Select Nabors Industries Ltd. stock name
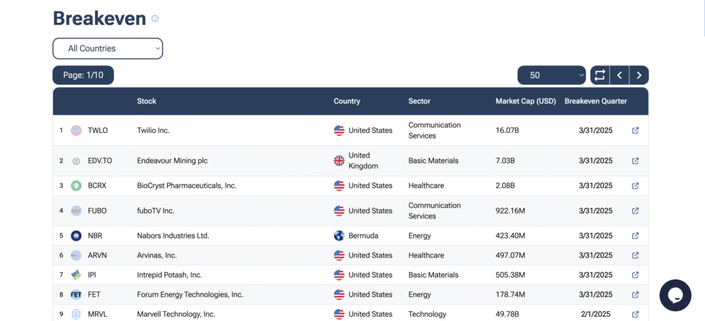Screen dimensions: 705x321 173,236
